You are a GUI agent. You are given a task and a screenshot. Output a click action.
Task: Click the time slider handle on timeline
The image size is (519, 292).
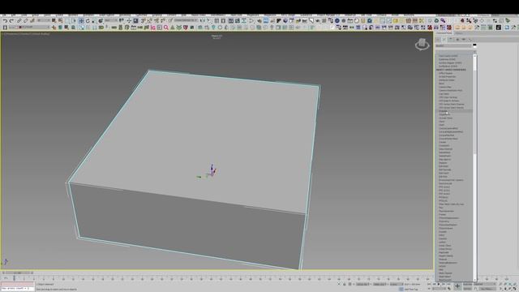pyautogui.click(x=18, y=273)
